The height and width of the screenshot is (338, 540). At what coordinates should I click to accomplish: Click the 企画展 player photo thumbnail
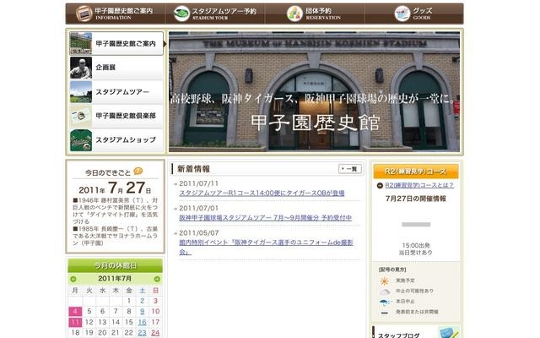point(81,68)
